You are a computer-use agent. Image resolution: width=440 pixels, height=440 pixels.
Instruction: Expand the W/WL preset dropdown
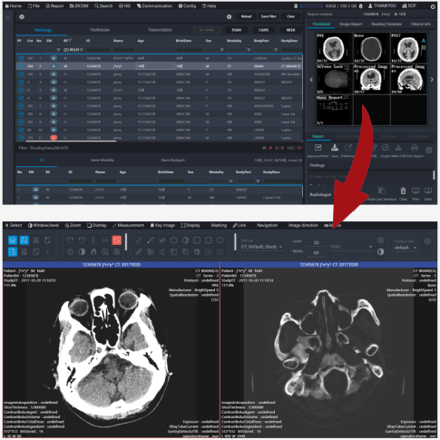pyautogui.click(x=351, y=247)
